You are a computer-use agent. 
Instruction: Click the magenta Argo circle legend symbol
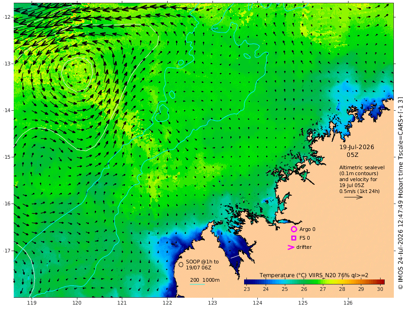[294, 229]
